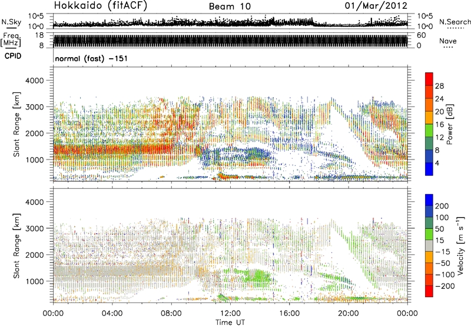The width and height of the screenshot is (471, 326).
Task: Click the 'CPID' label
Action: [x=13, y=56]
